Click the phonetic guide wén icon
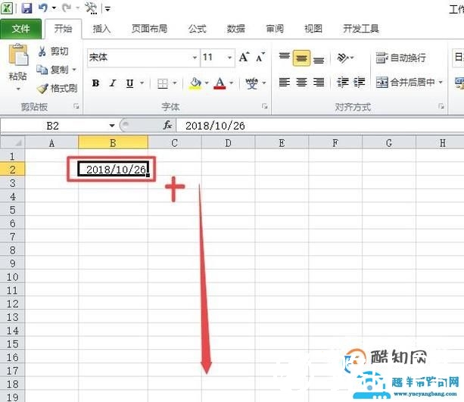Image resolution: width=464 pixels, height=402 pixels. [252, 83]
